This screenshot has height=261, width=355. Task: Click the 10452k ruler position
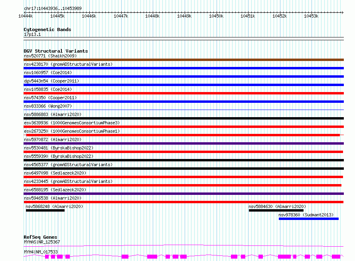coord(280,16)
